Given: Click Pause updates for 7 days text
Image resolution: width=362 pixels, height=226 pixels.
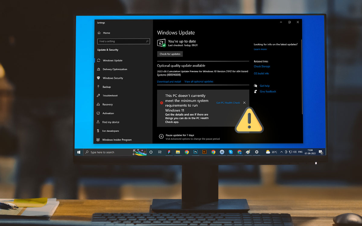Looking at the screenshot, I should point(180,135).
